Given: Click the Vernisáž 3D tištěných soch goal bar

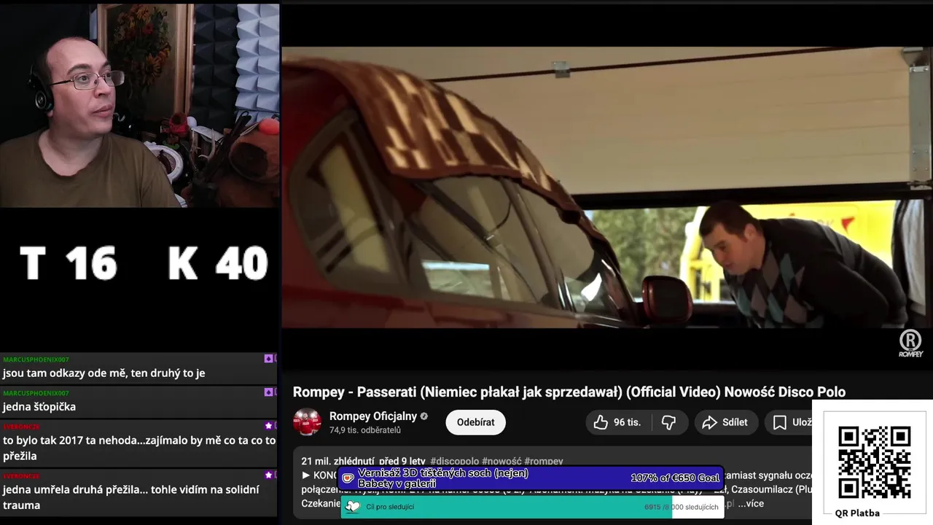Looking at the screenshot, I should coord(531,478).
